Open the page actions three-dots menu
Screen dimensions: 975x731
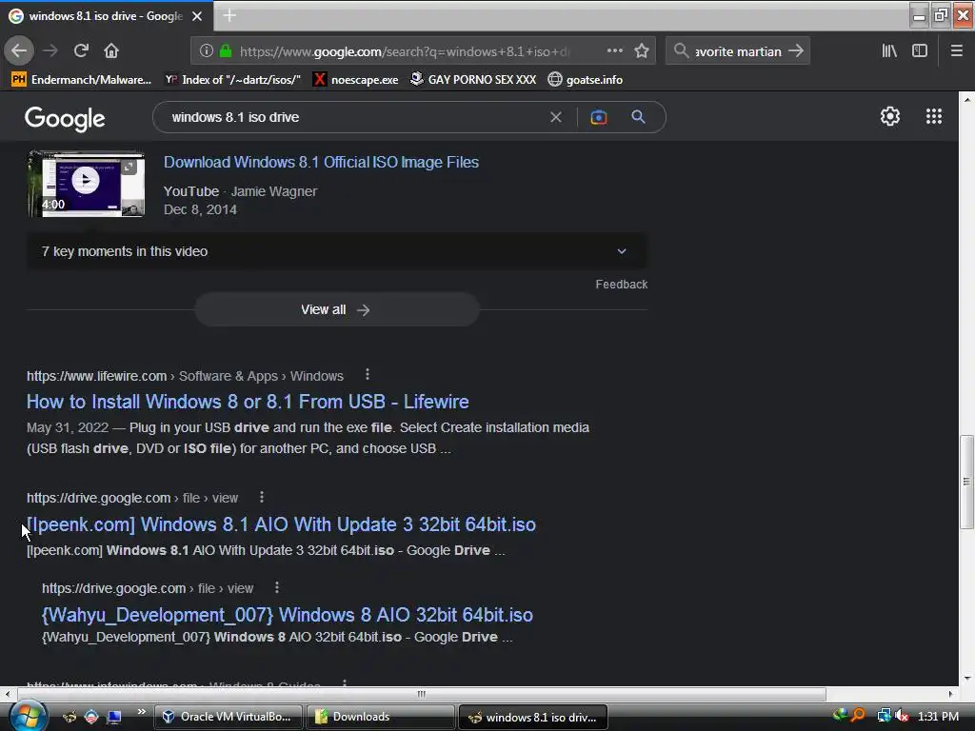[x=614, y=51]
